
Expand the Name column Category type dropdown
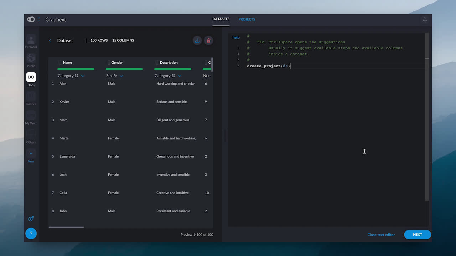(83, 76)
